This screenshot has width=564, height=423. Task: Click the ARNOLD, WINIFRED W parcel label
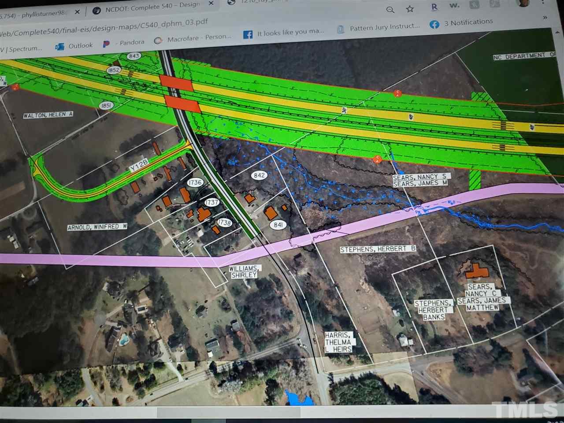tap(97, 227)
